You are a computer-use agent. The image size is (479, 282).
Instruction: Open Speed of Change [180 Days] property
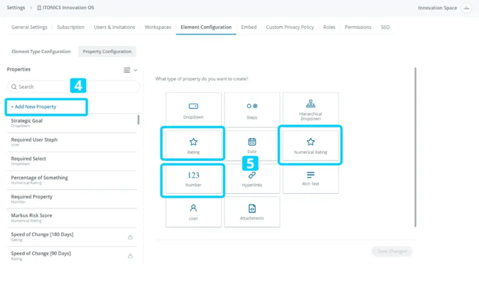tap(72, 237)
